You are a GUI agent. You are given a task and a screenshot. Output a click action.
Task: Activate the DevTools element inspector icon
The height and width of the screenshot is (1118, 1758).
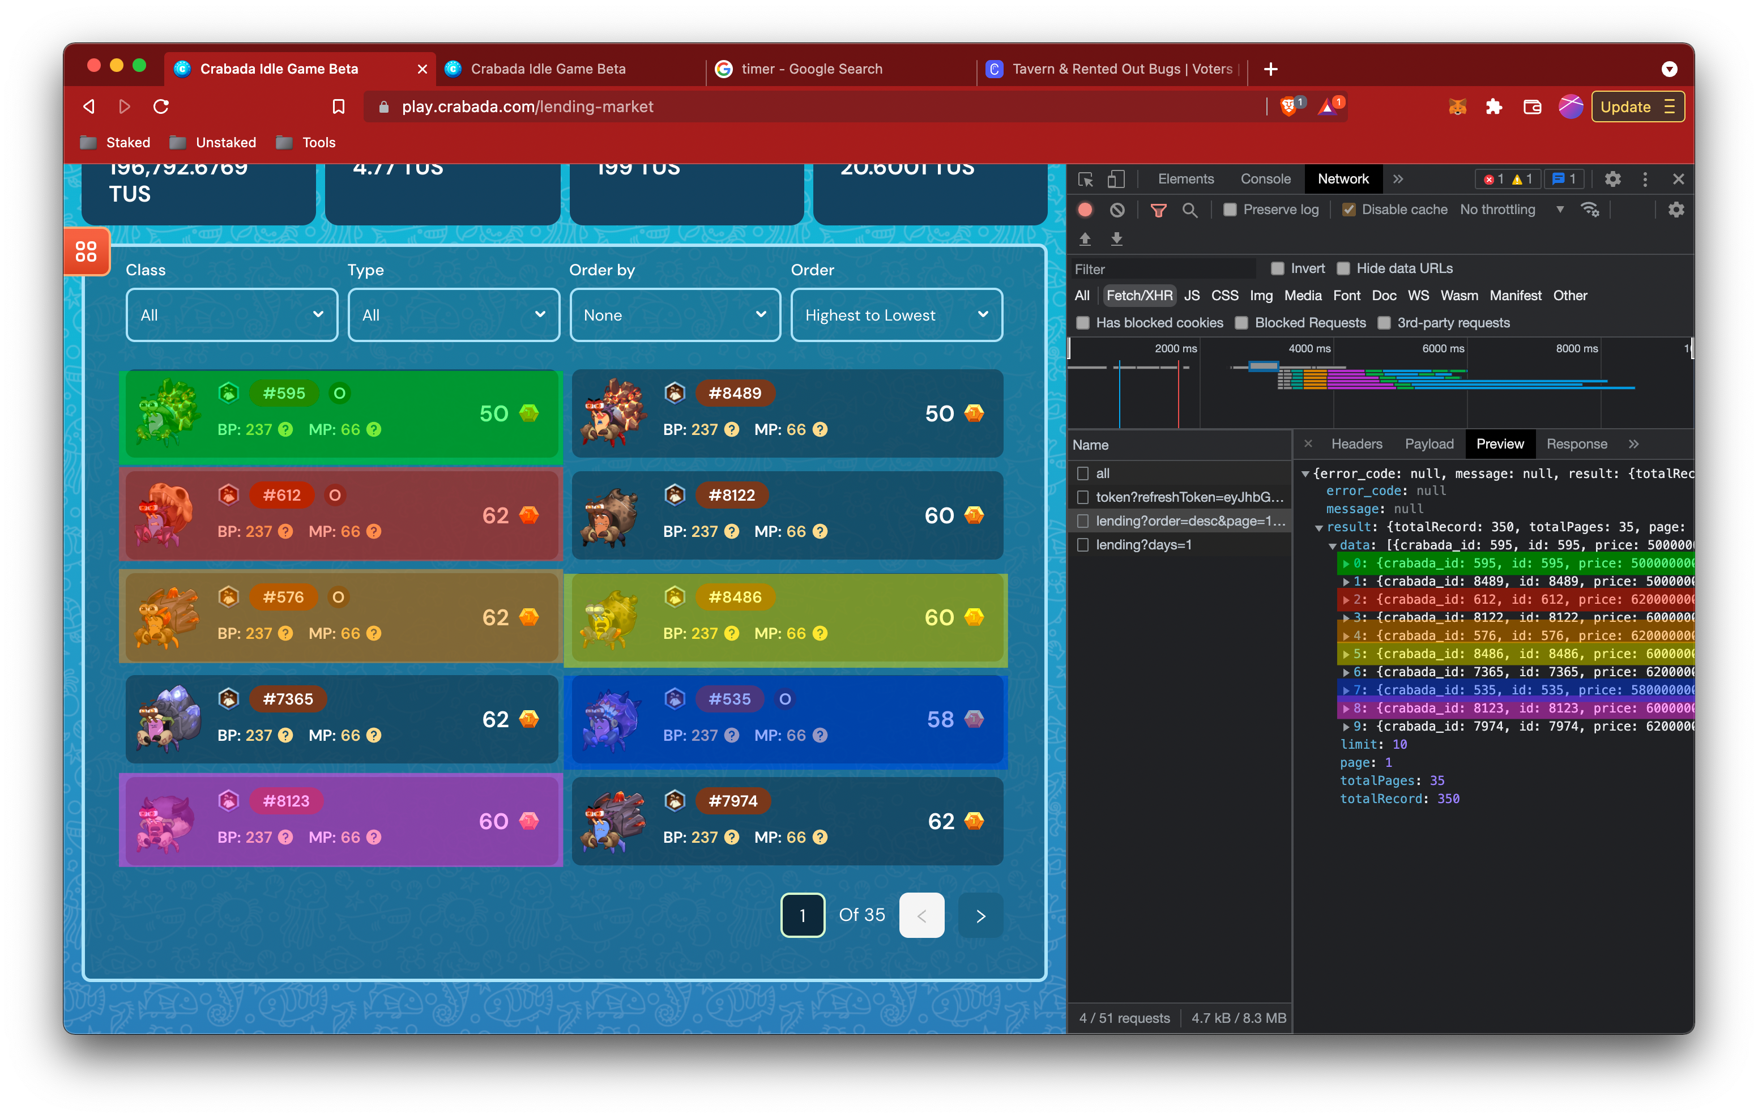1086,179
